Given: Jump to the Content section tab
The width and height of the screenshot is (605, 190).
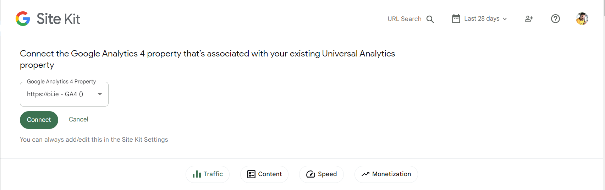Looking at the screenshot, I should coord(270,174).
